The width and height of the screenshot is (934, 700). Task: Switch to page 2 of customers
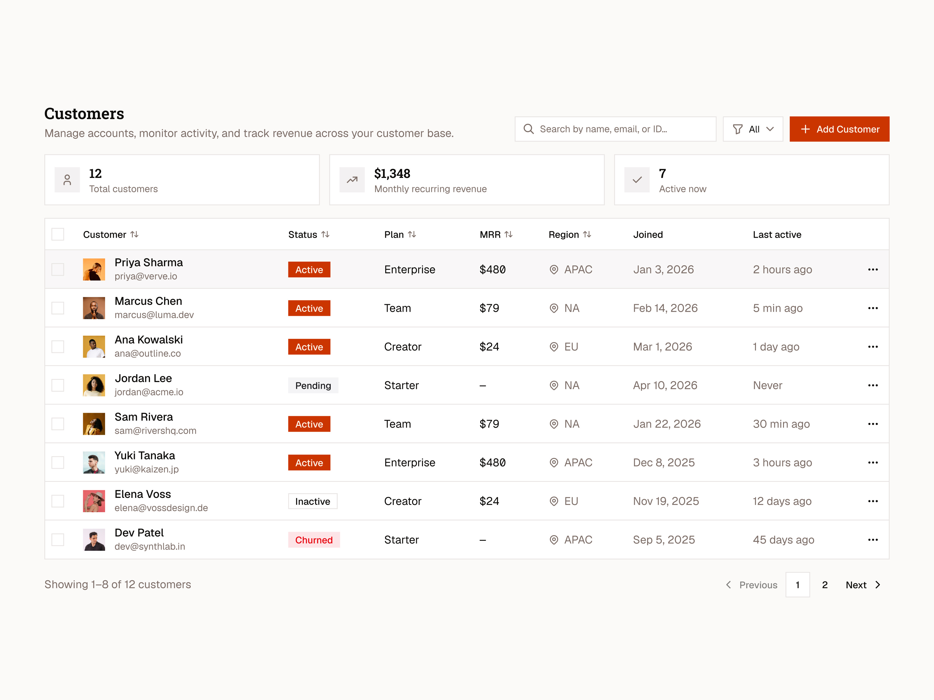[x=825, y=585]
